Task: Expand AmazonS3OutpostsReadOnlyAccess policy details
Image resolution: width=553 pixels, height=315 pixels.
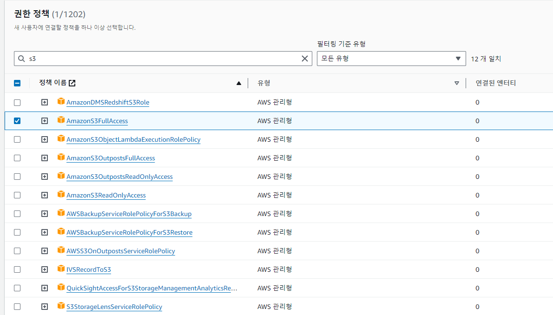Action: pos(45,177)
